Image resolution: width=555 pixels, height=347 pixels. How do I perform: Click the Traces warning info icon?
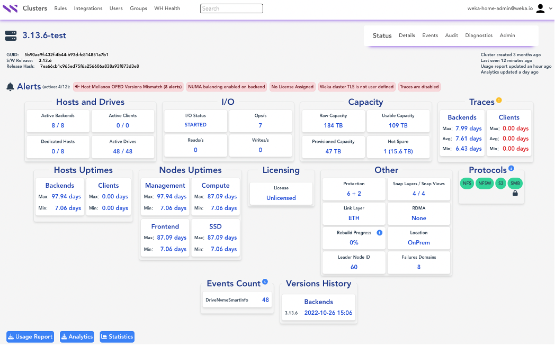(498, 101)
